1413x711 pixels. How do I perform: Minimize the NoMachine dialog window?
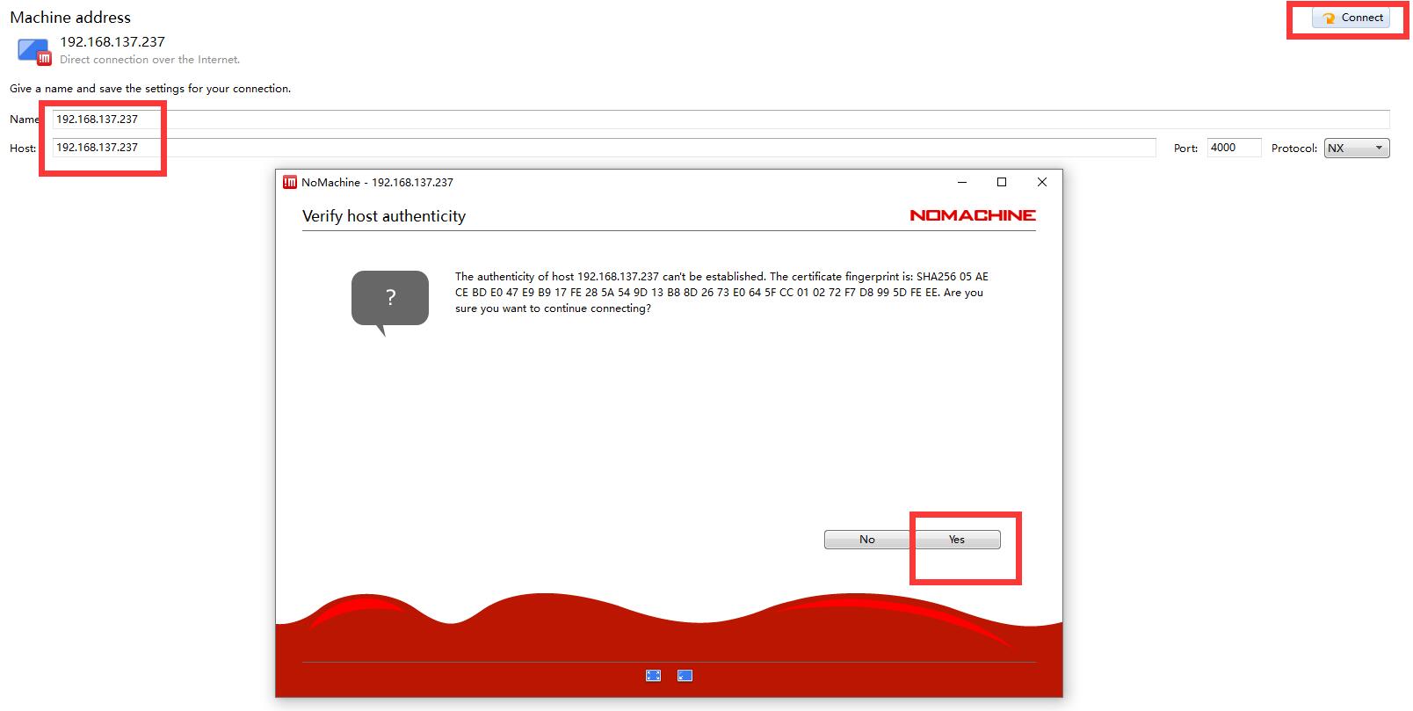pyautogui.click(x=961, y=182)
